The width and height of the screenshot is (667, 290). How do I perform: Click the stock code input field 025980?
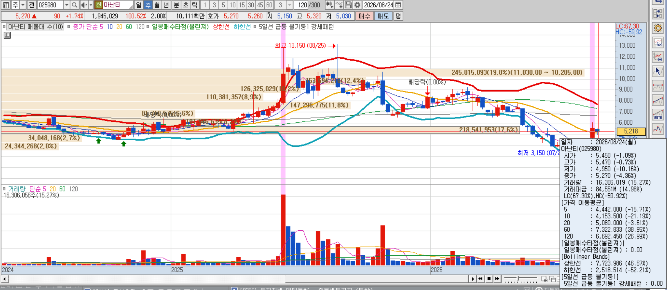(50, 5)
